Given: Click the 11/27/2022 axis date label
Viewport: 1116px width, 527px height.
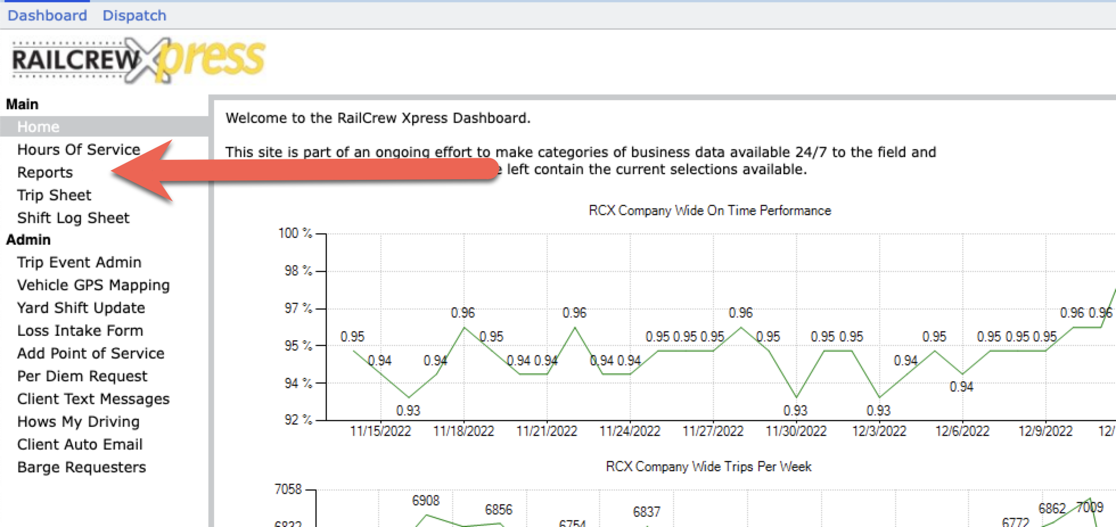Looking at the screenshot, I should tap(713, 431).
